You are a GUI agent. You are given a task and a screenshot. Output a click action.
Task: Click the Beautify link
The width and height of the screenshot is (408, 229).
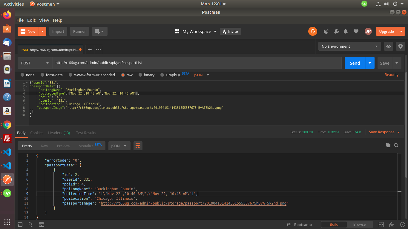coord(391,75)
